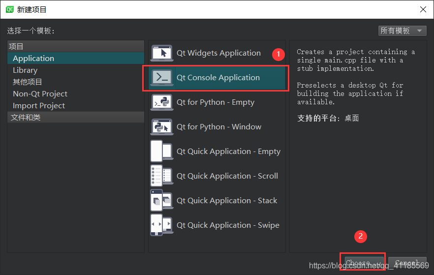Click the Qt Creator logo in title bar
Image resolution: width=434 pixels, height=275 pixels.
10,9
